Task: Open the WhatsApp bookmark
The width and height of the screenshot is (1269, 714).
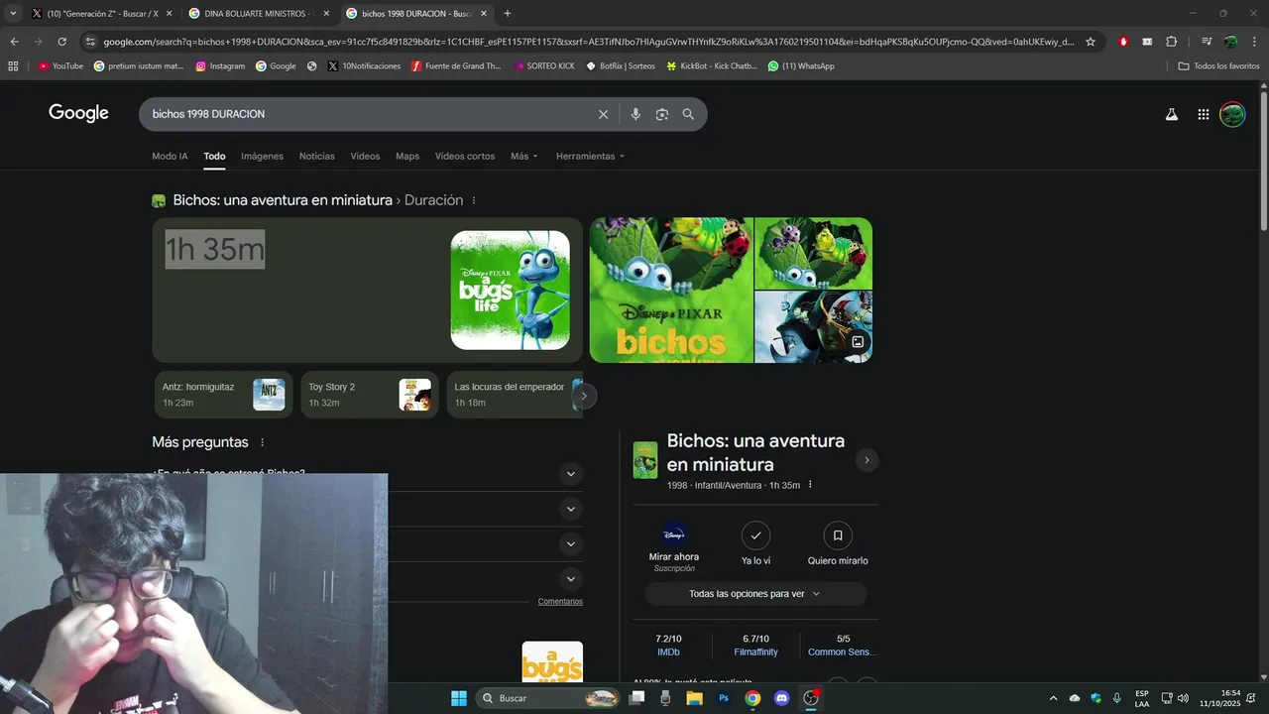Action: click(801, 65)
